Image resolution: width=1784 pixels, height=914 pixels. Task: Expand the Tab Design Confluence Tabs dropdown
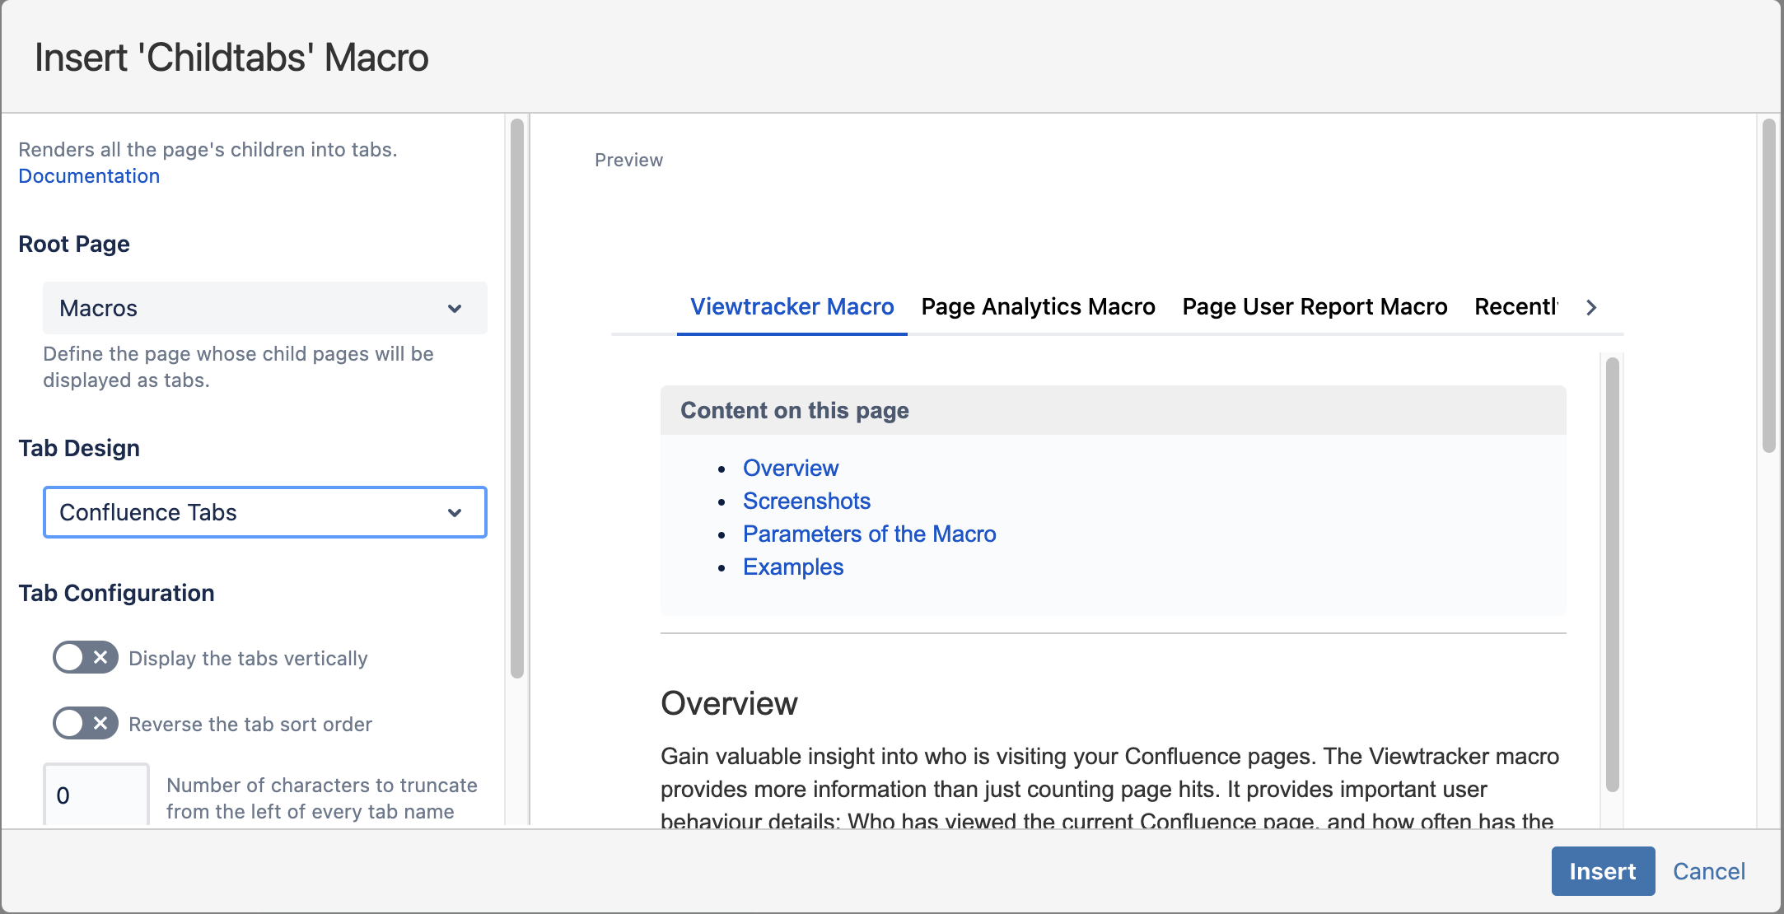(x=264, y=512)
